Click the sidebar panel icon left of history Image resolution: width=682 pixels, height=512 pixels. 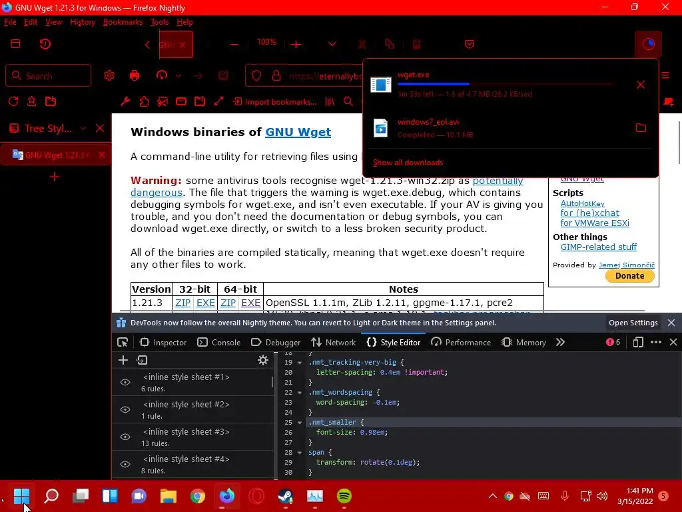(15, 43)
